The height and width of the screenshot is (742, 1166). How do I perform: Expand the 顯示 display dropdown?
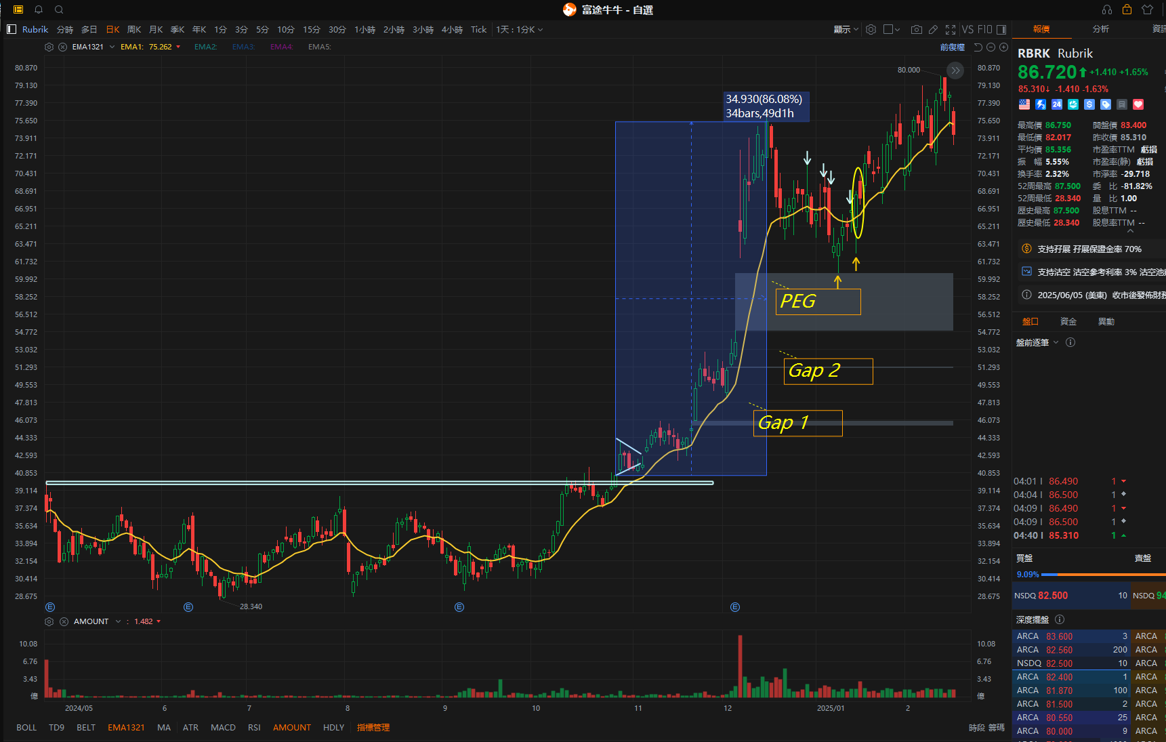pos(846,29)
